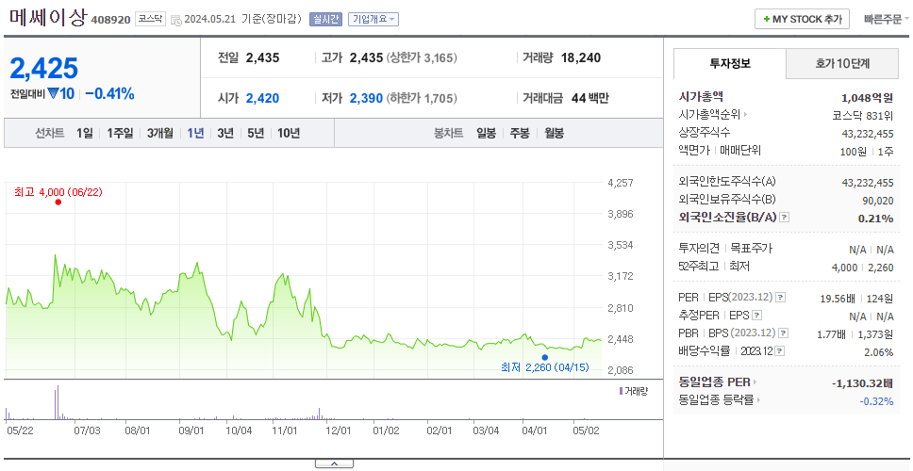
Task: Click the 코스닥 831위 ranking value
Action: [x=863, y=115]
